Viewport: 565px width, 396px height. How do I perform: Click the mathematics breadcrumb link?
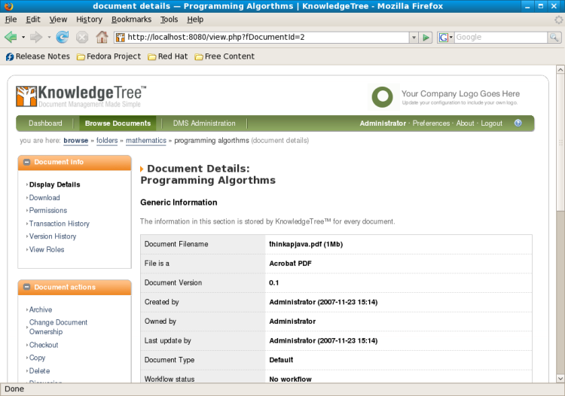tap(146, 140)
